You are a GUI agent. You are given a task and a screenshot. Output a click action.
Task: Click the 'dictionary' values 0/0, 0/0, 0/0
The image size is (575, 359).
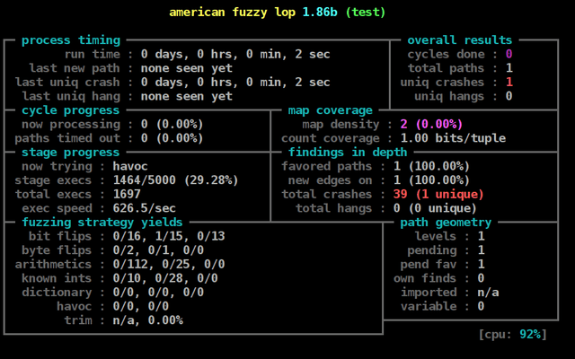click(158, 293)
